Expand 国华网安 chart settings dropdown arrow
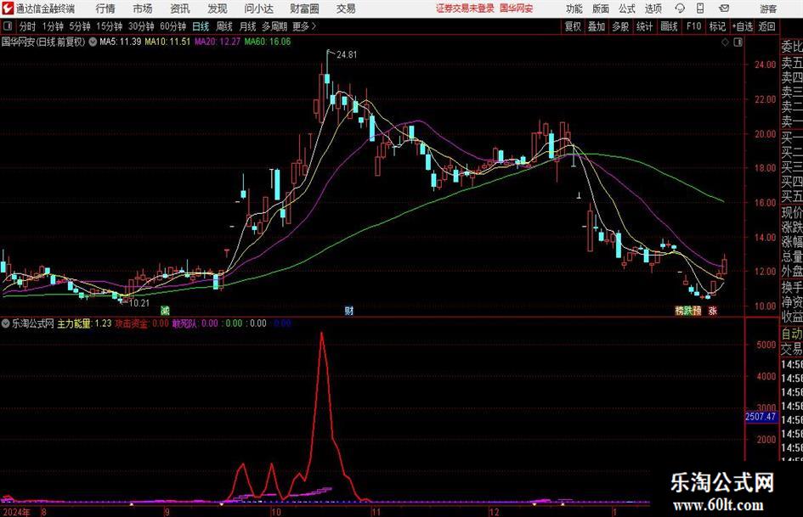This screenshot has height=517, width=803. (x=93, y=42)
